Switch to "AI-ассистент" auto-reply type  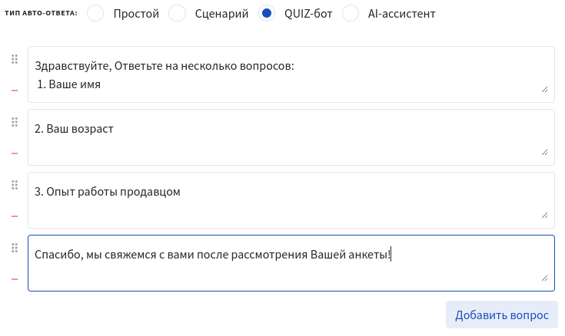pyautogui.click(x=350, y=14)
